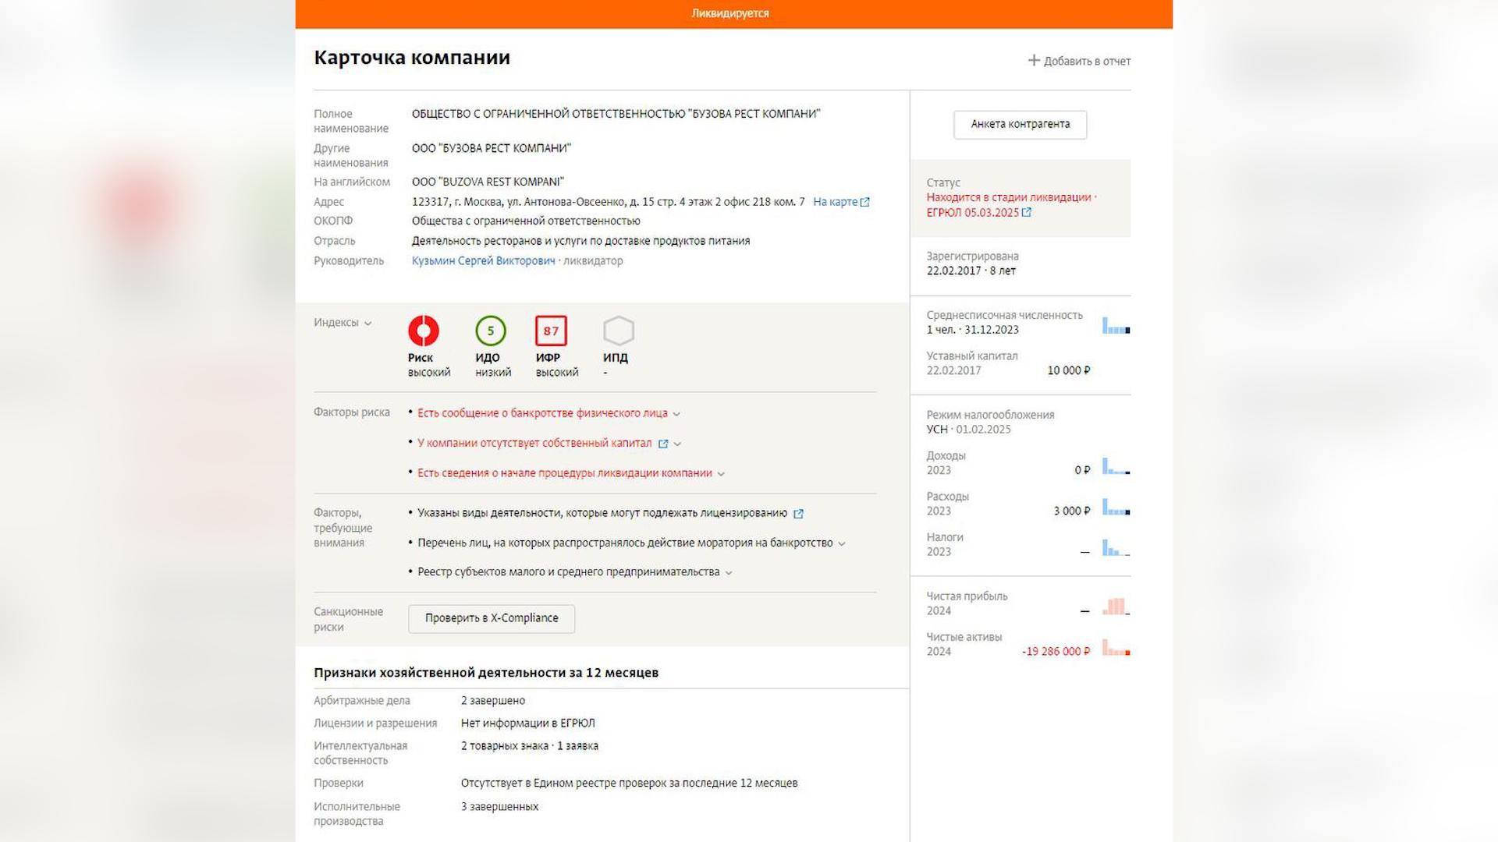1498x842 pixels.
Task: Click the На карте map link
Action: click(x=835, y=202)
